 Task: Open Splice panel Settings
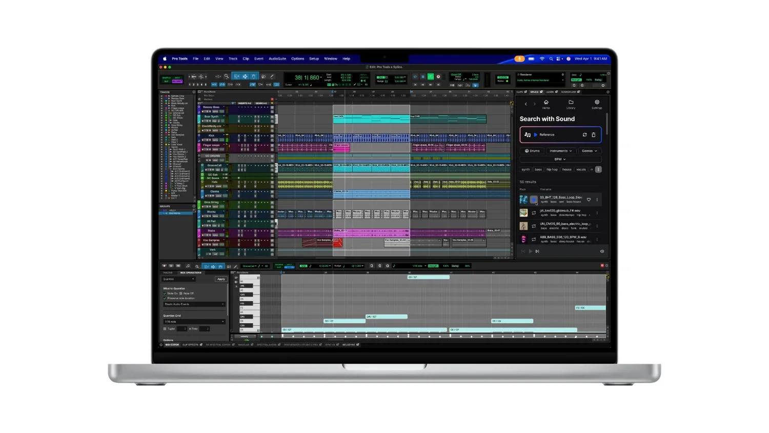tap(597, 102)
